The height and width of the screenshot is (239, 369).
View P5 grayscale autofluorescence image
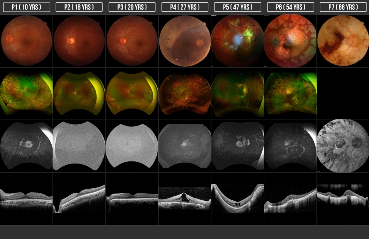pos(238,146)
